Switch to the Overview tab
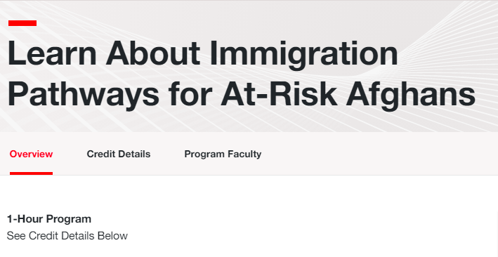The height and width of the screenshot is (257, 498). (31, 154)
